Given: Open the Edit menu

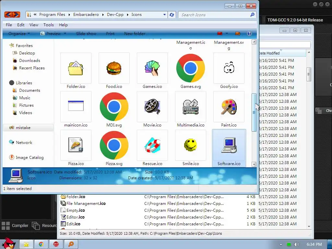Looking at the screenshot, I should (21, 25).
